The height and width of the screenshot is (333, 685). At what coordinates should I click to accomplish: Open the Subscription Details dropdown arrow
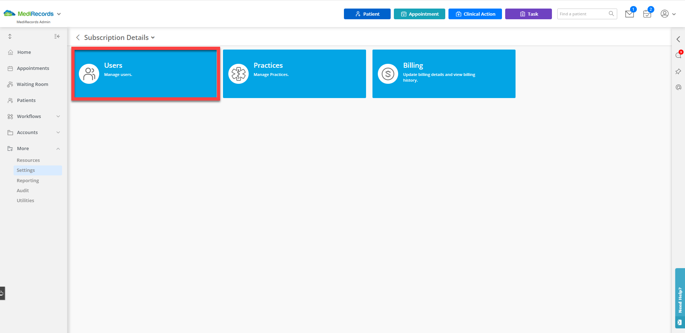click(153, 37)
